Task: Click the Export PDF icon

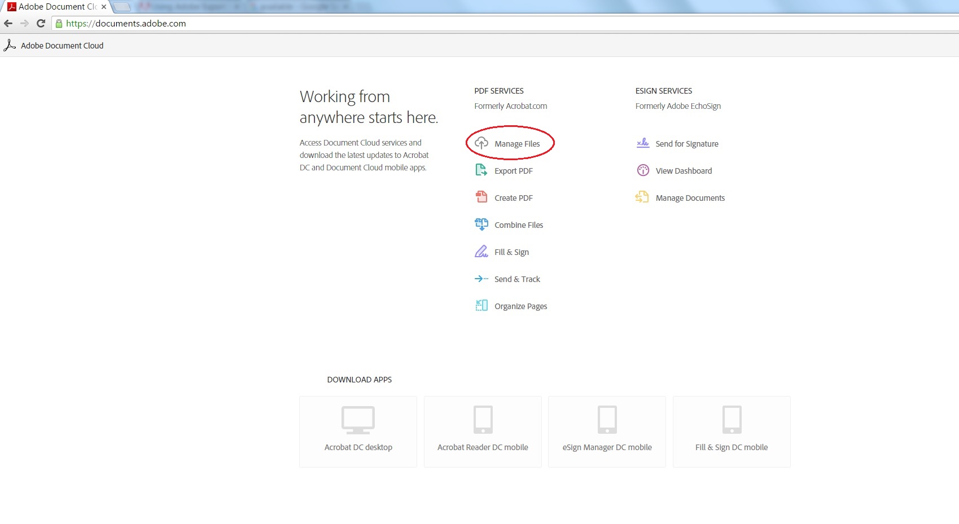Action: pos(481,170)
